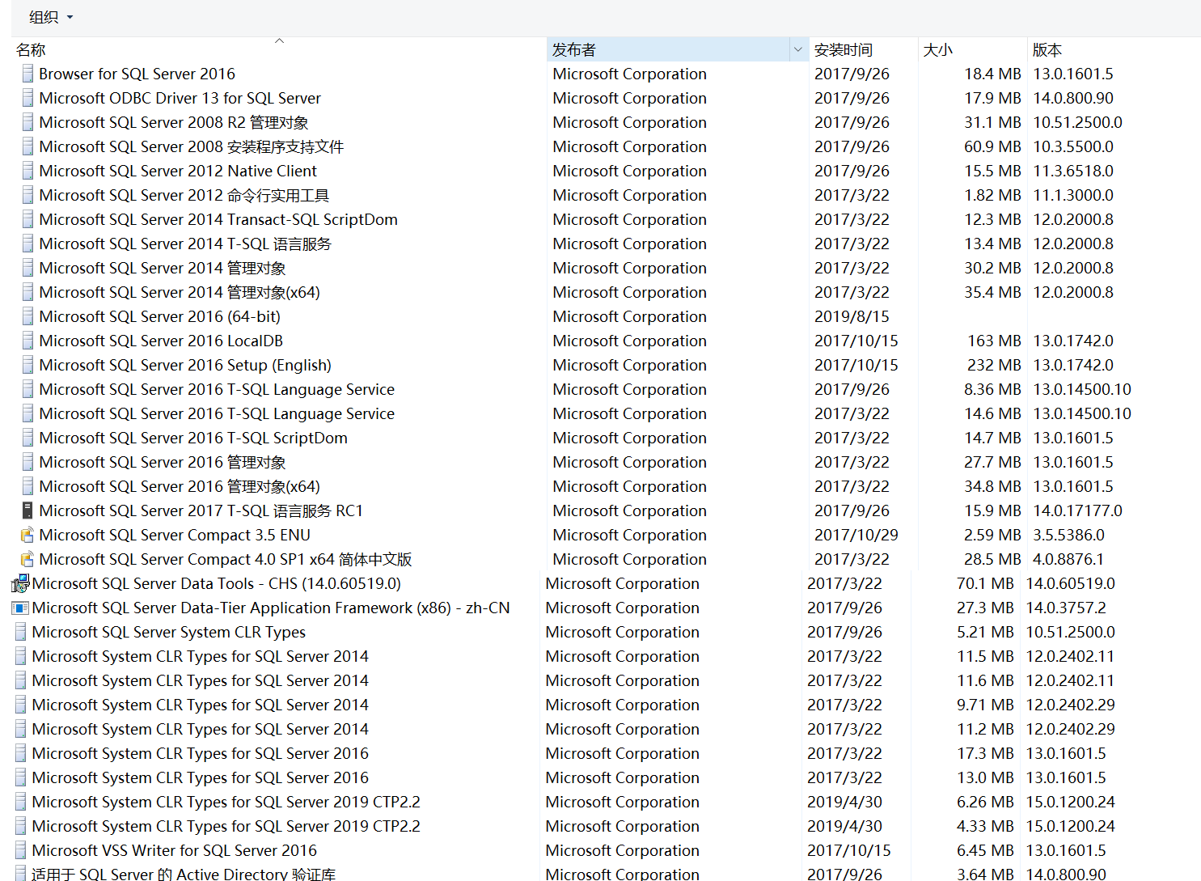Image resolution: width=1201 pixels, height=881 pixels.
Task: Select Microsoft ODBC Driver 13 for SQL Server
Action: tap(180, 98)
